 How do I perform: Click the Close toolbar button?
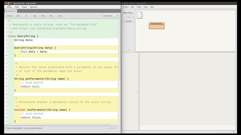click(x=60, y=16)
